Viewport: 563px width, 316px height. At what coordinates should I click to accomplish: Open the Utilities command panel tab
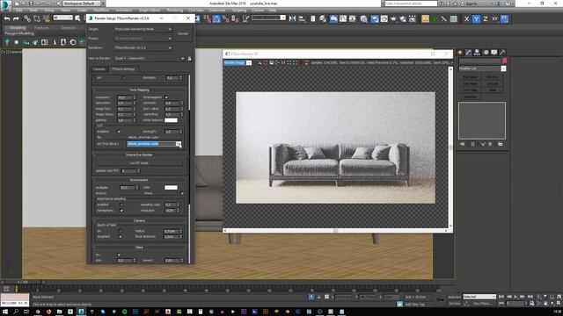coord(502,53)
